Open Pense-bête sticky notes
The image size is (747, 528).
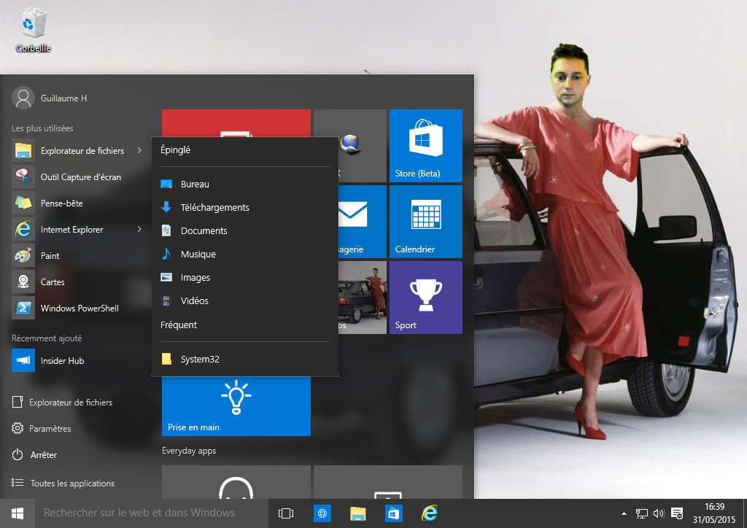click(x=61, y=203)
